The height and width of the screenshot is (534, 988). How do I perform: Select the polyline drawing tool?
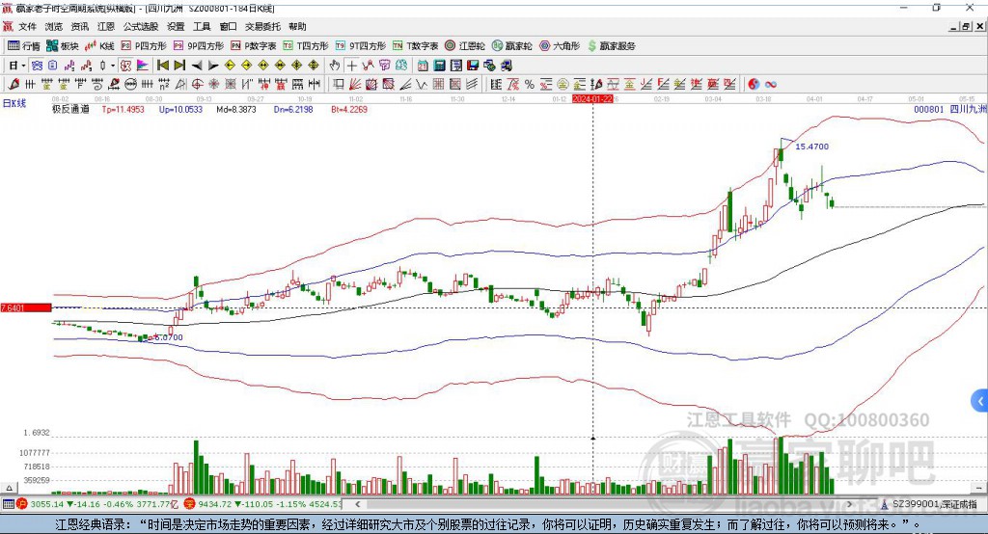368,66
